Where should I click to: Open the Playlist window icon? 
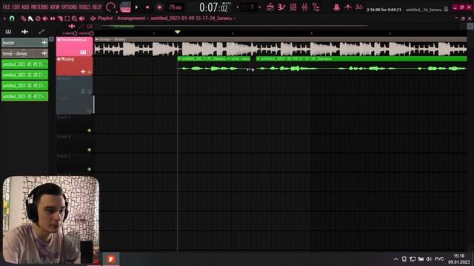click(x=270, y=7)
